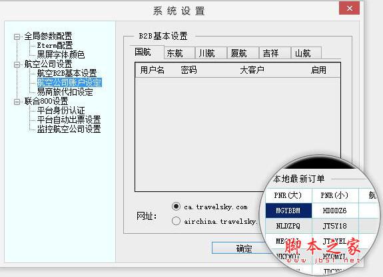Click the 启用 column header
383x277 pixels.
pyautogui.click(x=318, y=70)
